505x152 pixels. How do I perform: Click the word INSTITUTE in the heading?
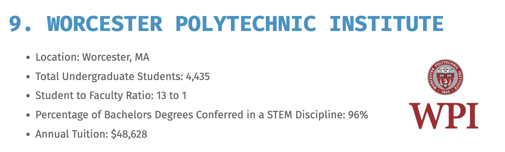click(386, 24)
